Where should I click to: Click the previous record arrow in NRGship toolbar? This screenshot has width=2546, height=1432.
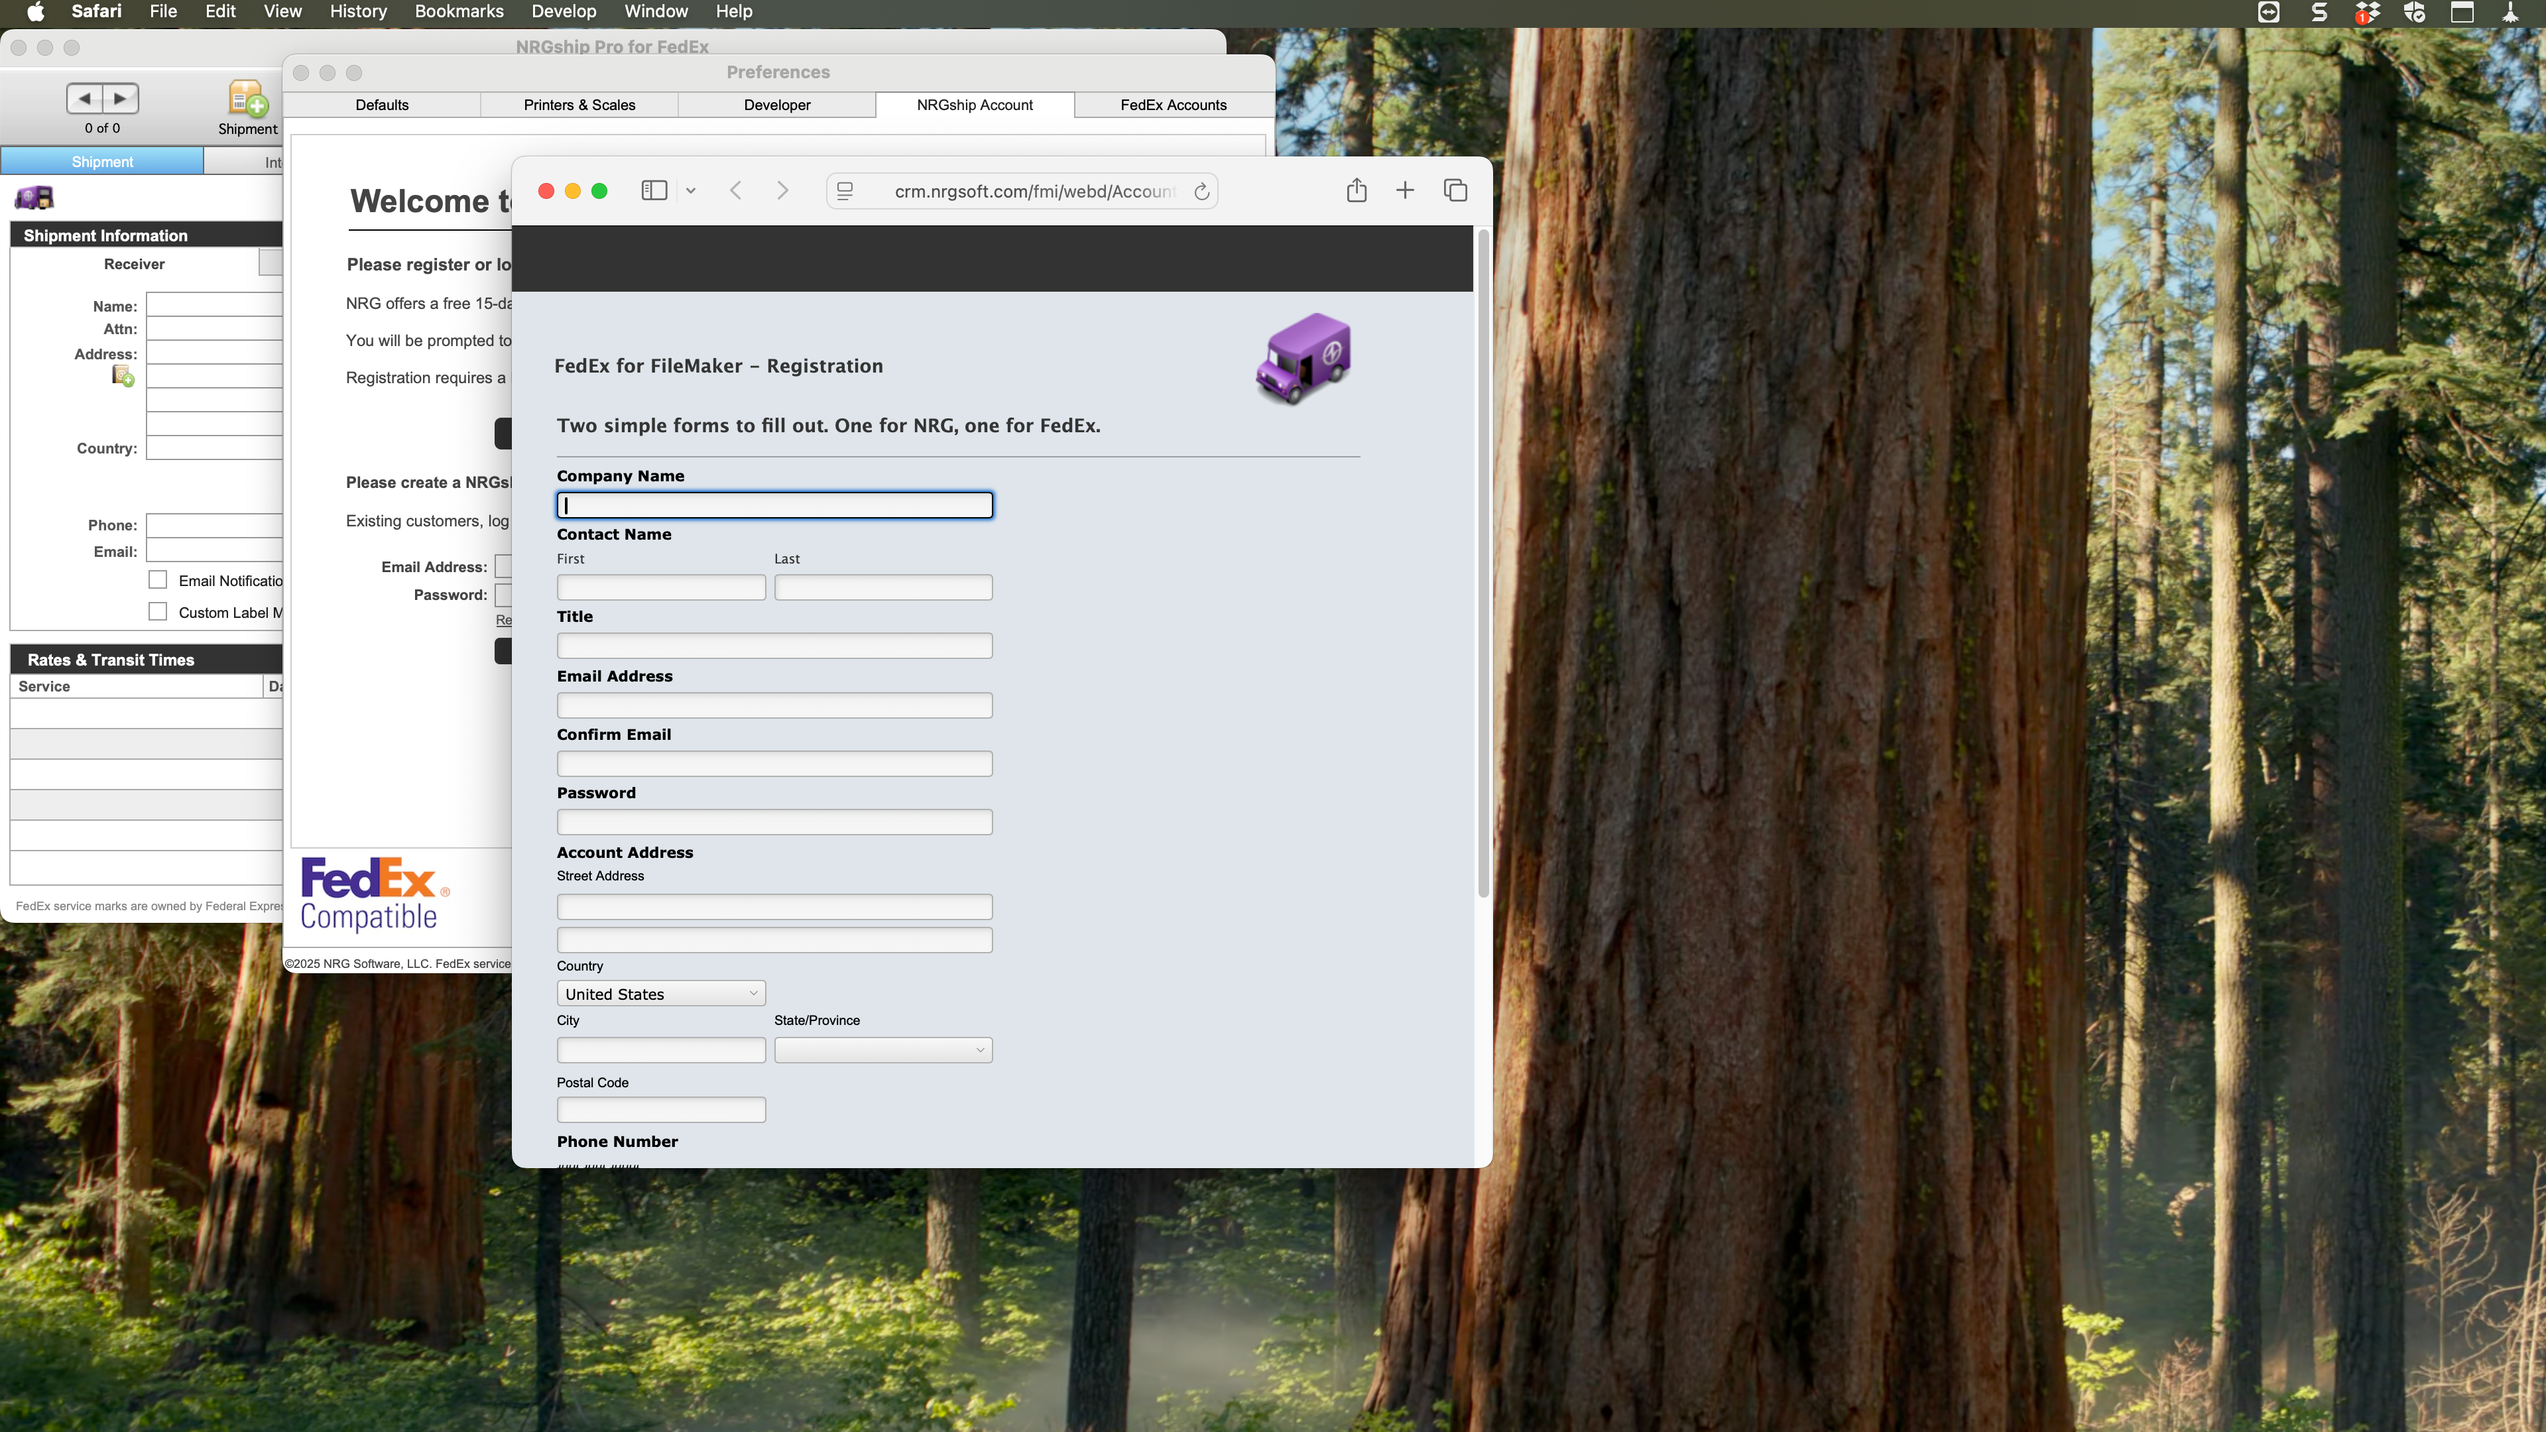pyautogui.click(x=85, y=99)
